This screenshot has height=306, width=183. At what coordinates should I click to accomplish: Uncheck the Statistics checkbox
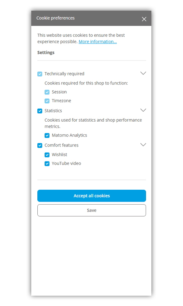[40, 111]
